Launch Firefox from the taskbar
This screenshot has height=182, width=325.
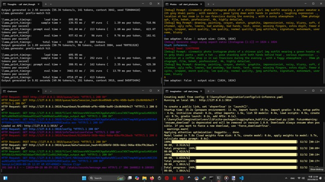(x=152, y=178)
